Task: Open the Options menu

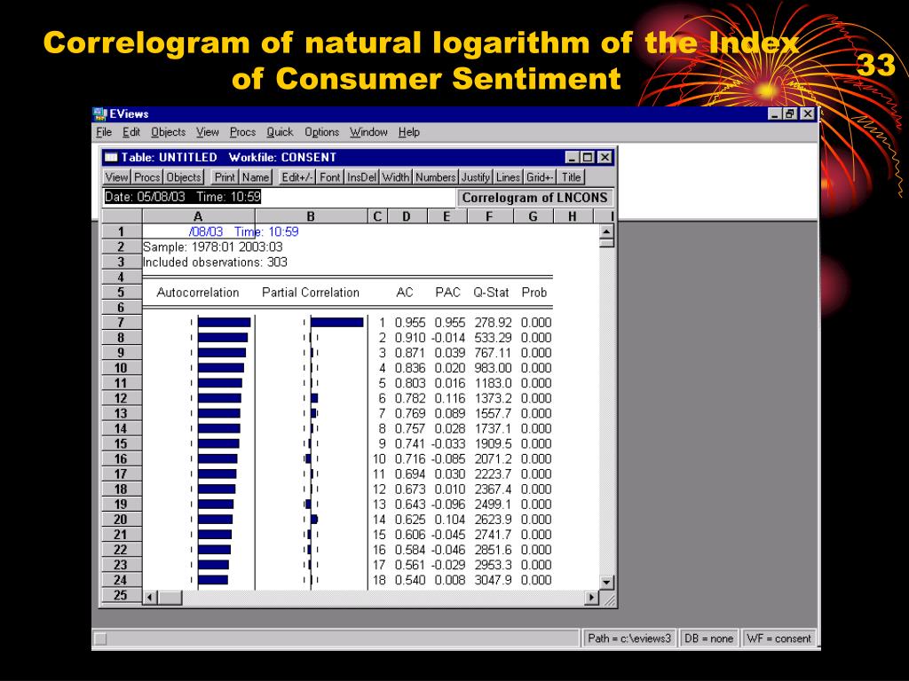Action: click(321, 132)
